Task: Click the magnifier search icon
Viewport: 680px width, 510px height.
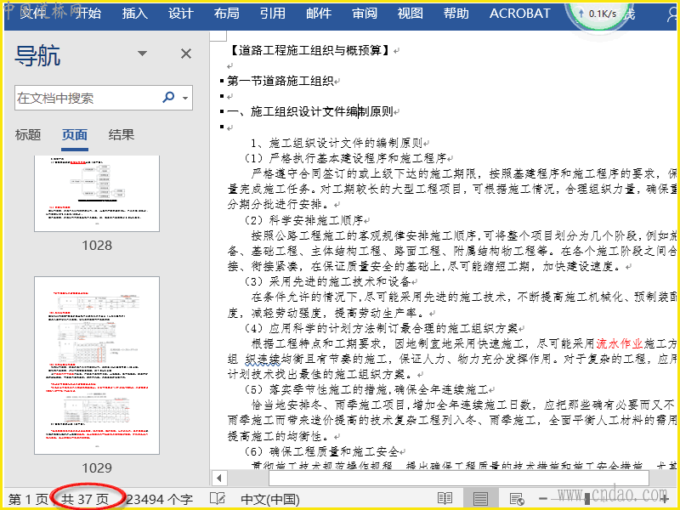Action: pos(168,97)
